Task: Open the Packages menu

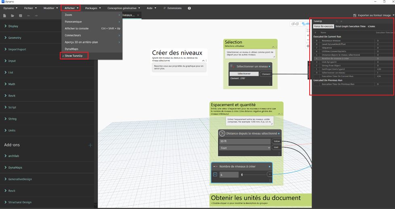Action: [93, 8]
